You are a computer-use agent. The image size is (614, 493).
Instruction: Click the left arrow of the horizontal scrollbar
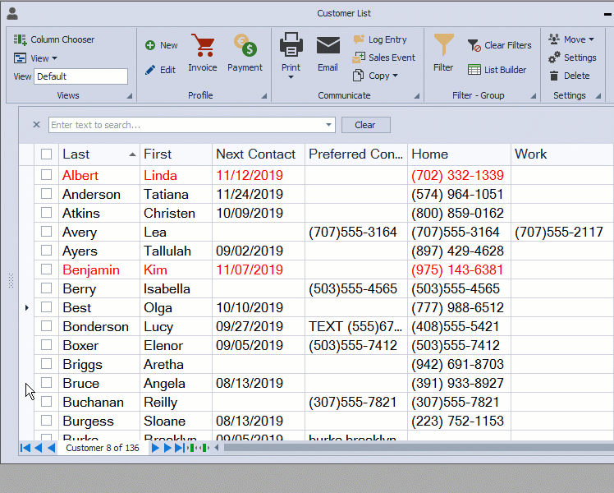pyautogui.click(x=217, y=448)
